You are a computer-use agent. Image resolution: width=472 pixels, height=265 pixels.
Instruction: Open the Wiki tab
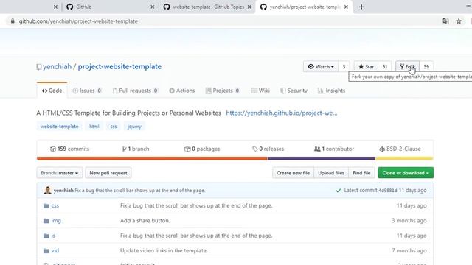(260, 91)
